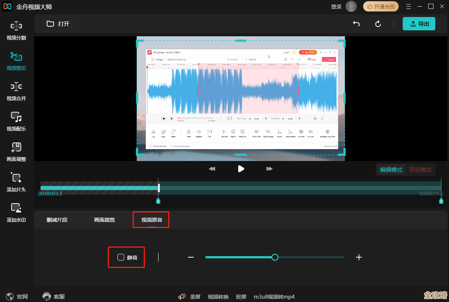
Task: Open the 视频配乐 background music tool
Action: click(16, 121)
